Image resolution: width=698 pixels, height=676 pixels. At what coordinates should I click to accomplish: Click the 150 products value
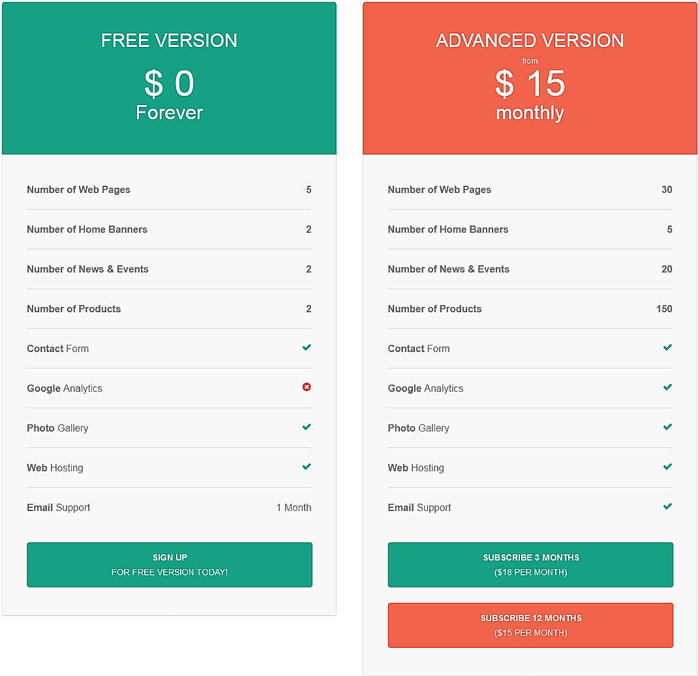coord(664,309)
